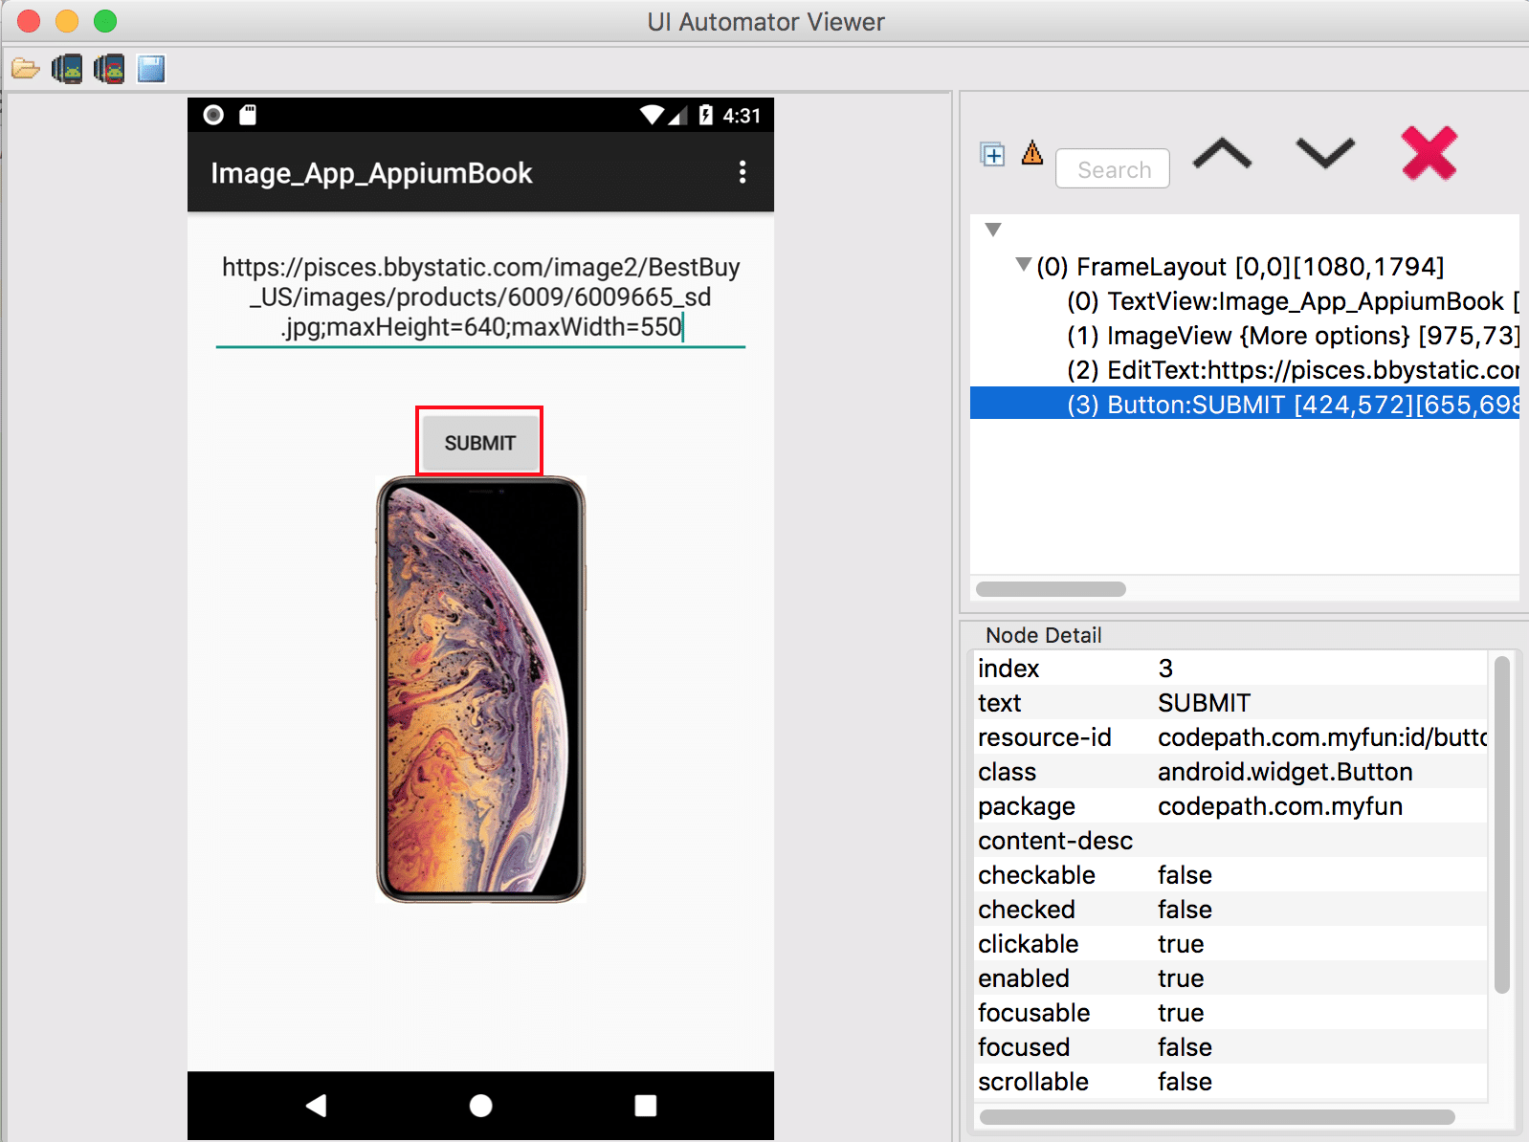
Task: Select the FrameLayout tree node
Action: coord(1240,267)
